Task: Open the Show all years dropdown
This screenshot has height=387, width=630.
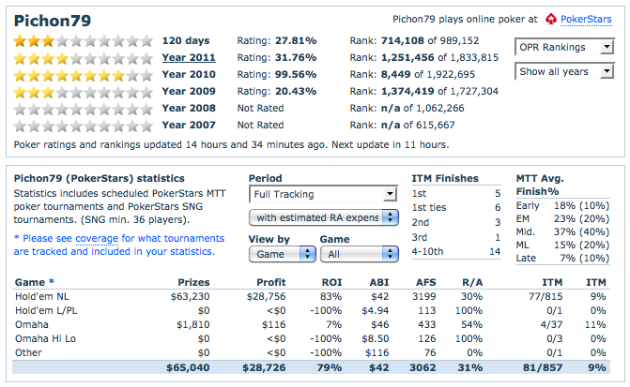Action: (564, 71)
